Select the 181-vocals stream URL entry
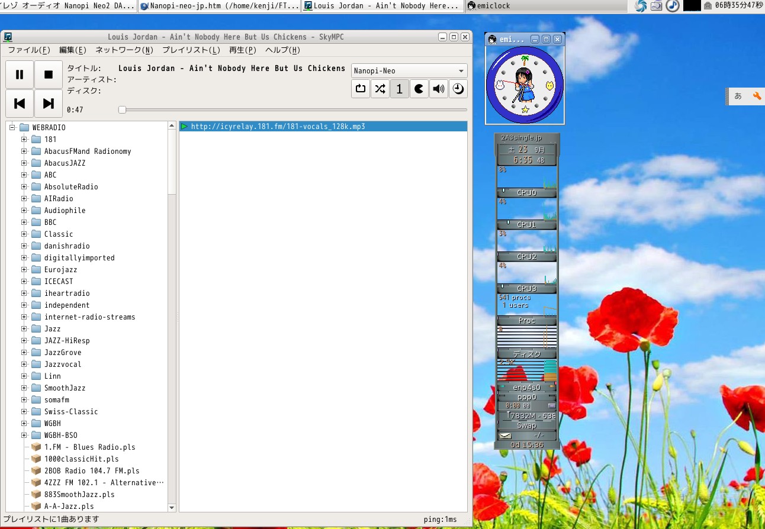765x529 pixels. point(278,126)
